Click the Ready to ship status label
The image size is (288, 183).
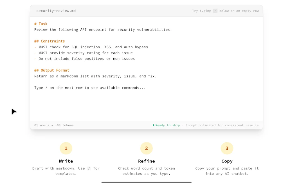(167, 125)
